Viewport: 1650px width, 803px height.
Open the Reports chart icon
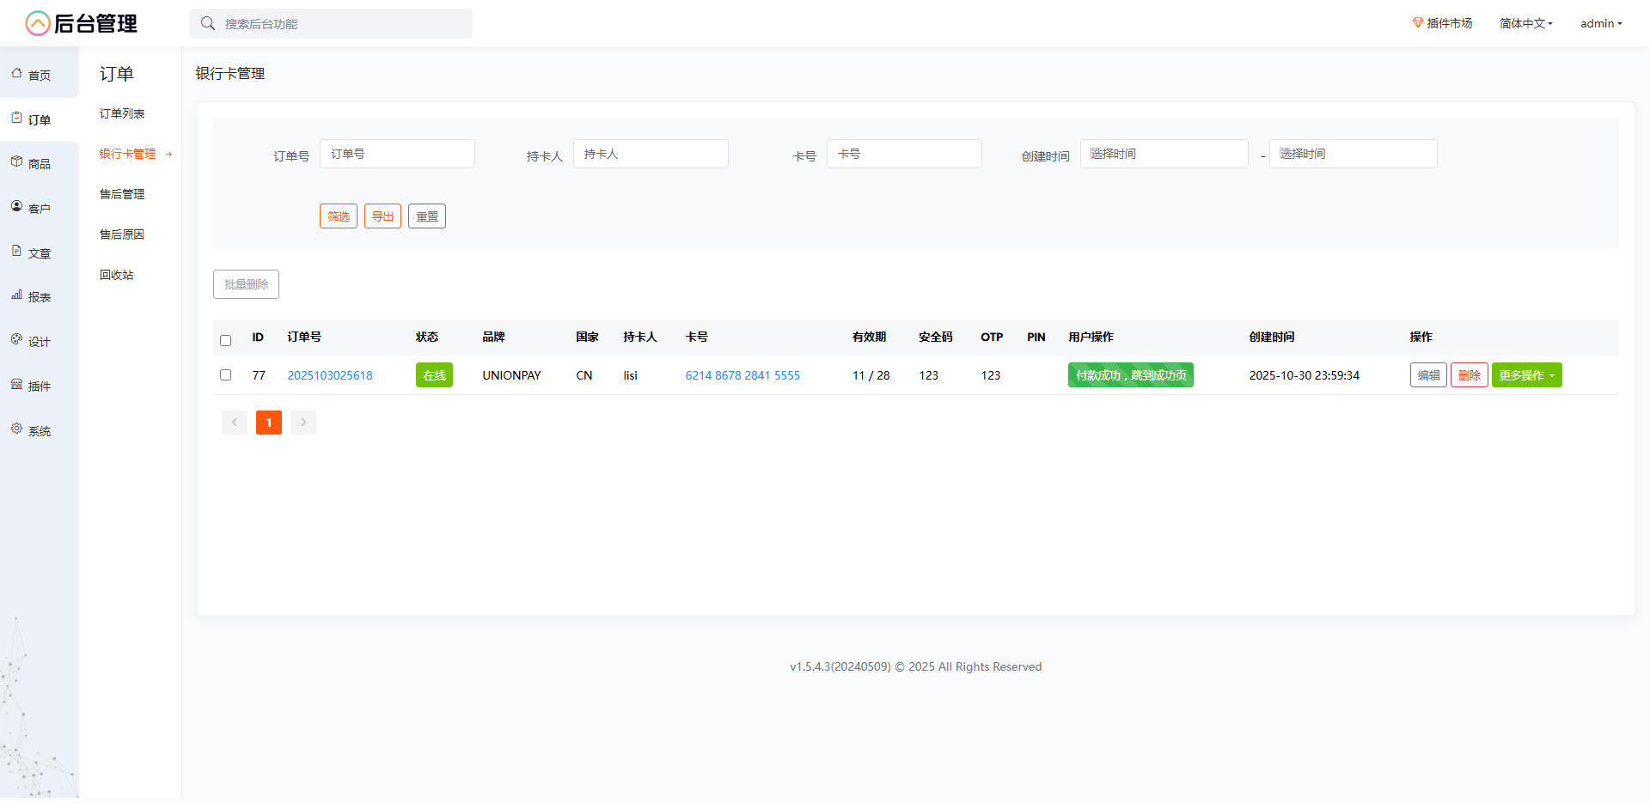click(17, 295)
